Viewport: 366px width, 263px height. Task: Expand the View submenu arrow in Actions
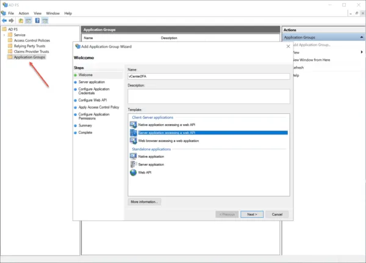tap(362, 52)
